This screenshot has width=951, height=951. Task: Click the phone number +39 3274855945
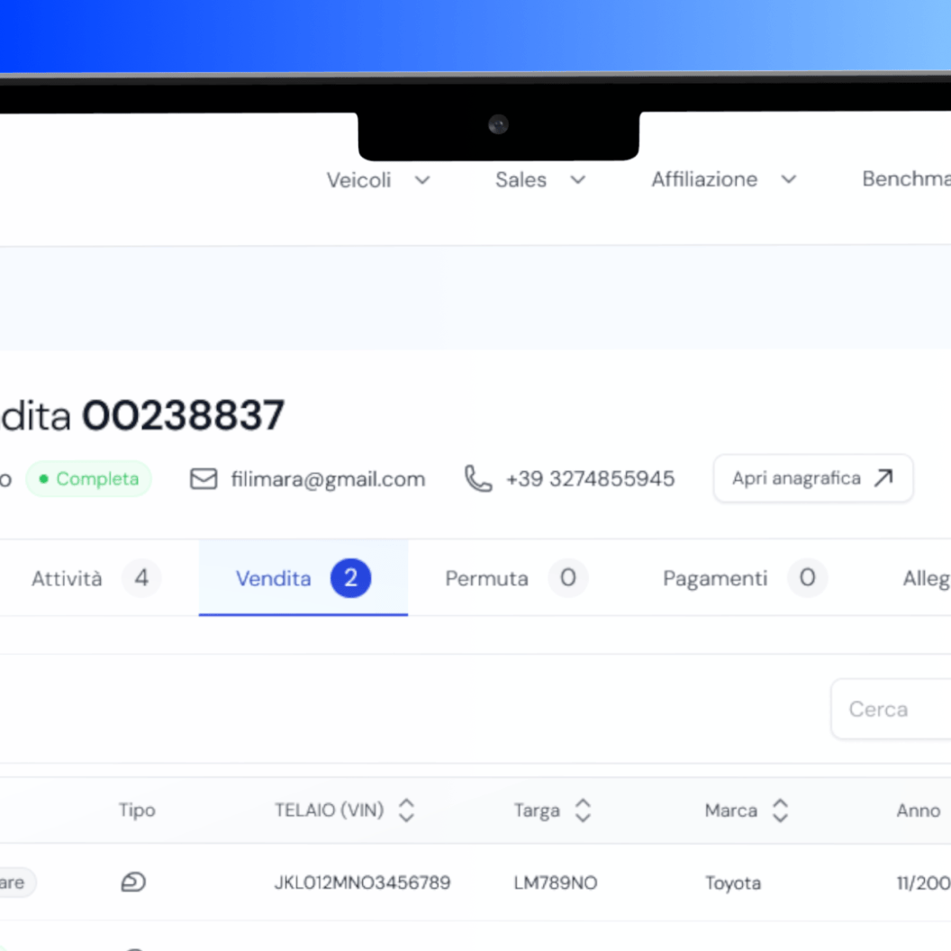(x=590, y=478)
